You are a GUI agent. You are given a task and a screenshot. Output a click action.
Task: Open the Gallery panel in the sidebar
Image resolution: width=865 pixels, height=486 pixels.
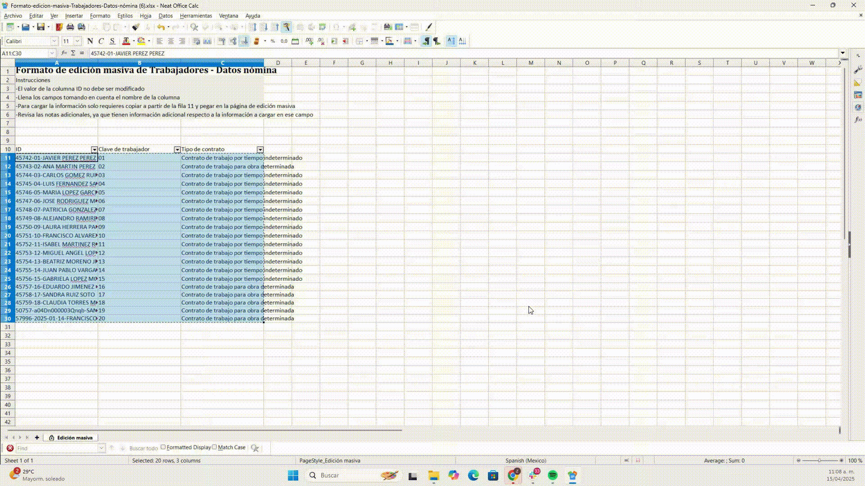click(858, 95)
